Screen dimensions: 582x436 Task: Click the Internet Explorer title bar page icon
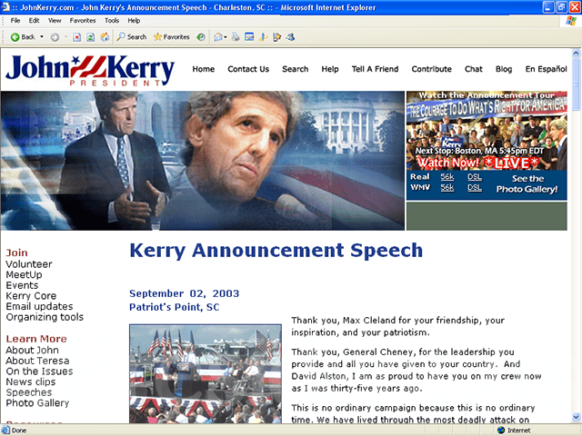(x=5, y=7)
